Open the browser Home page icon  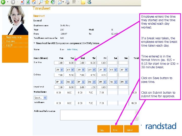[x=34, y=2]
